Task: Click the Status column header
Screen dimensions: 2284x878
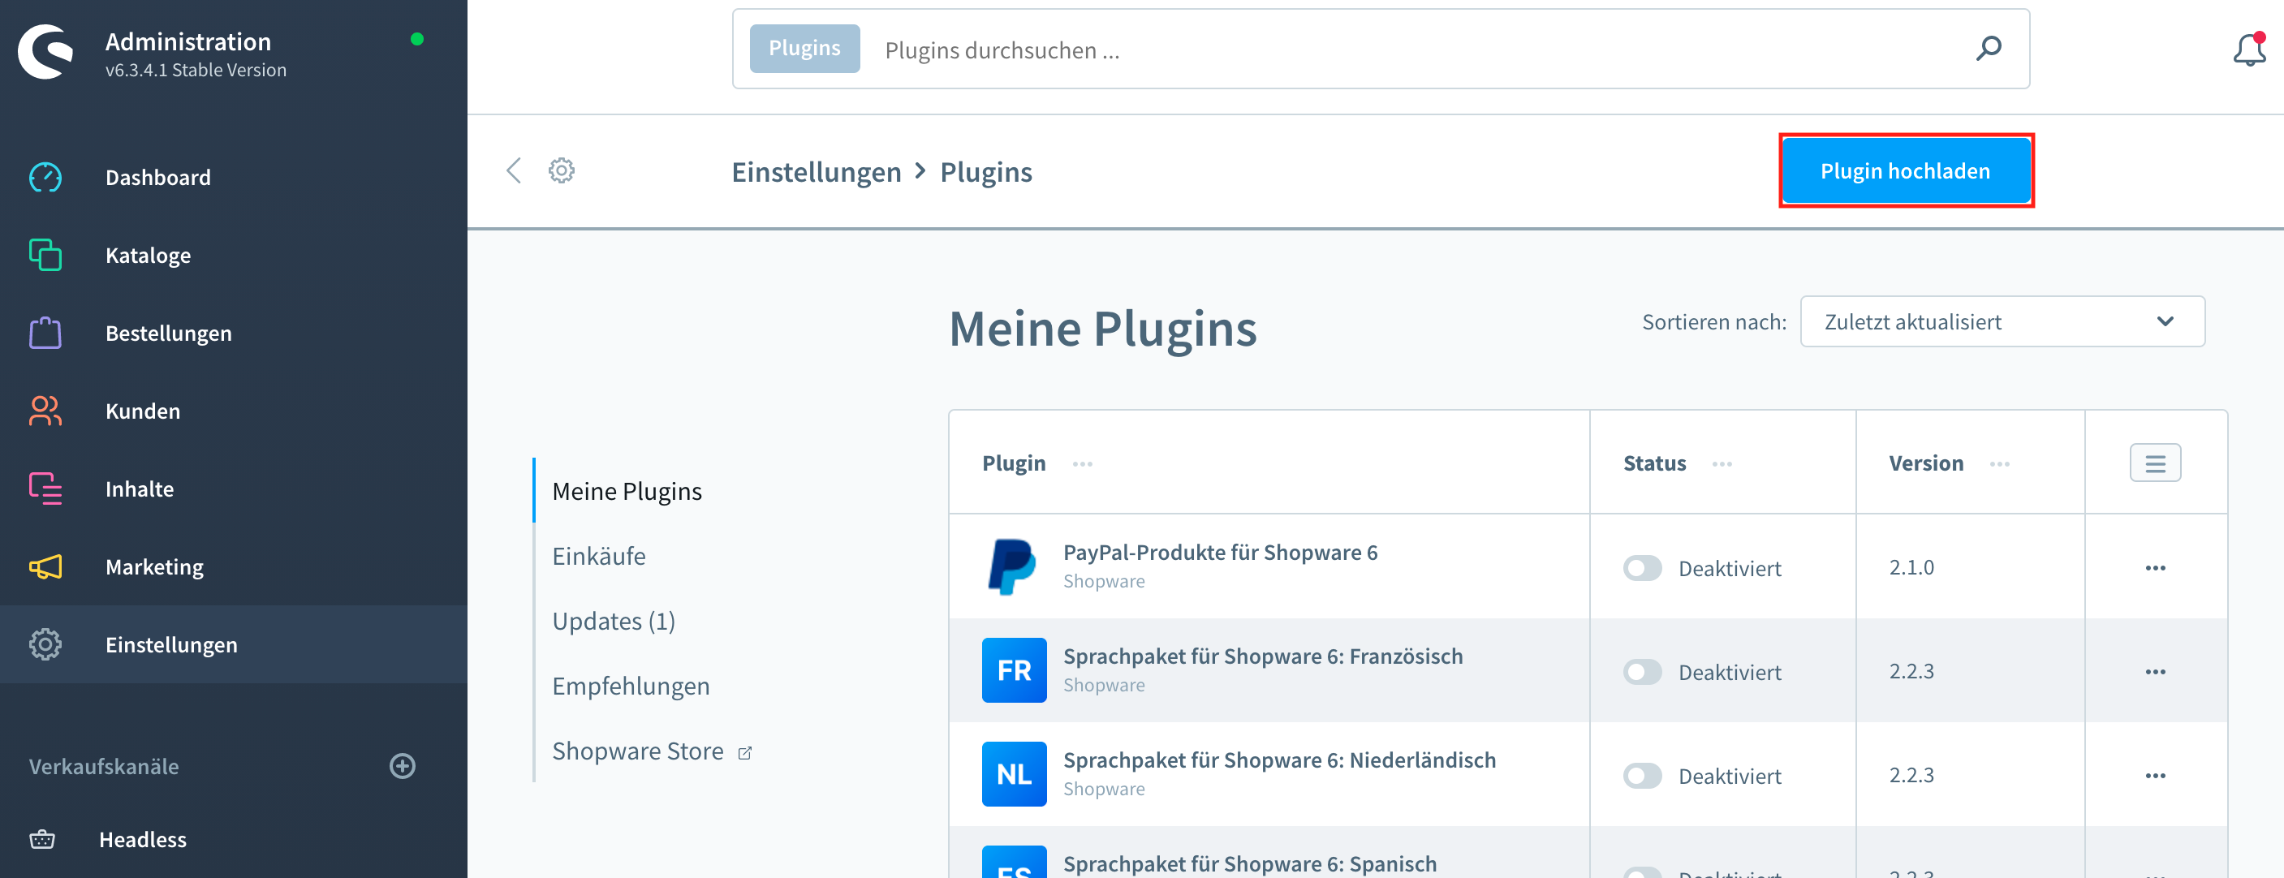Action: pyautogui.click(x=1654, y=463)
